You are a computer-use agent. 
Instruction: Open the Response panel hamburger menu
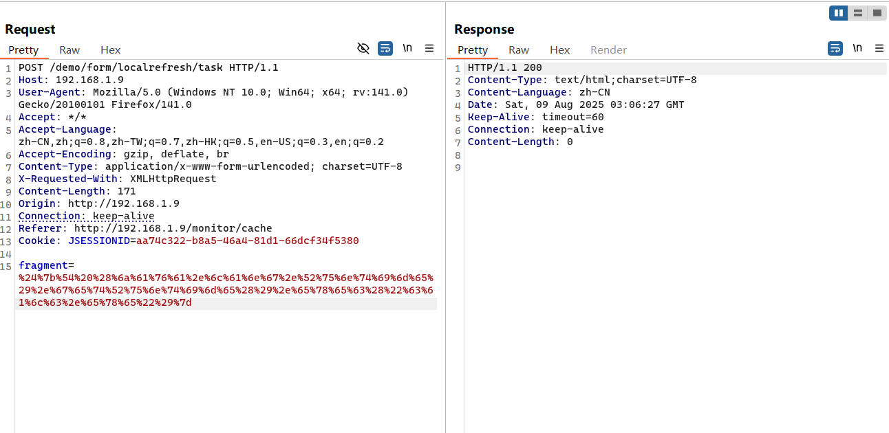(x=879, y=48)
